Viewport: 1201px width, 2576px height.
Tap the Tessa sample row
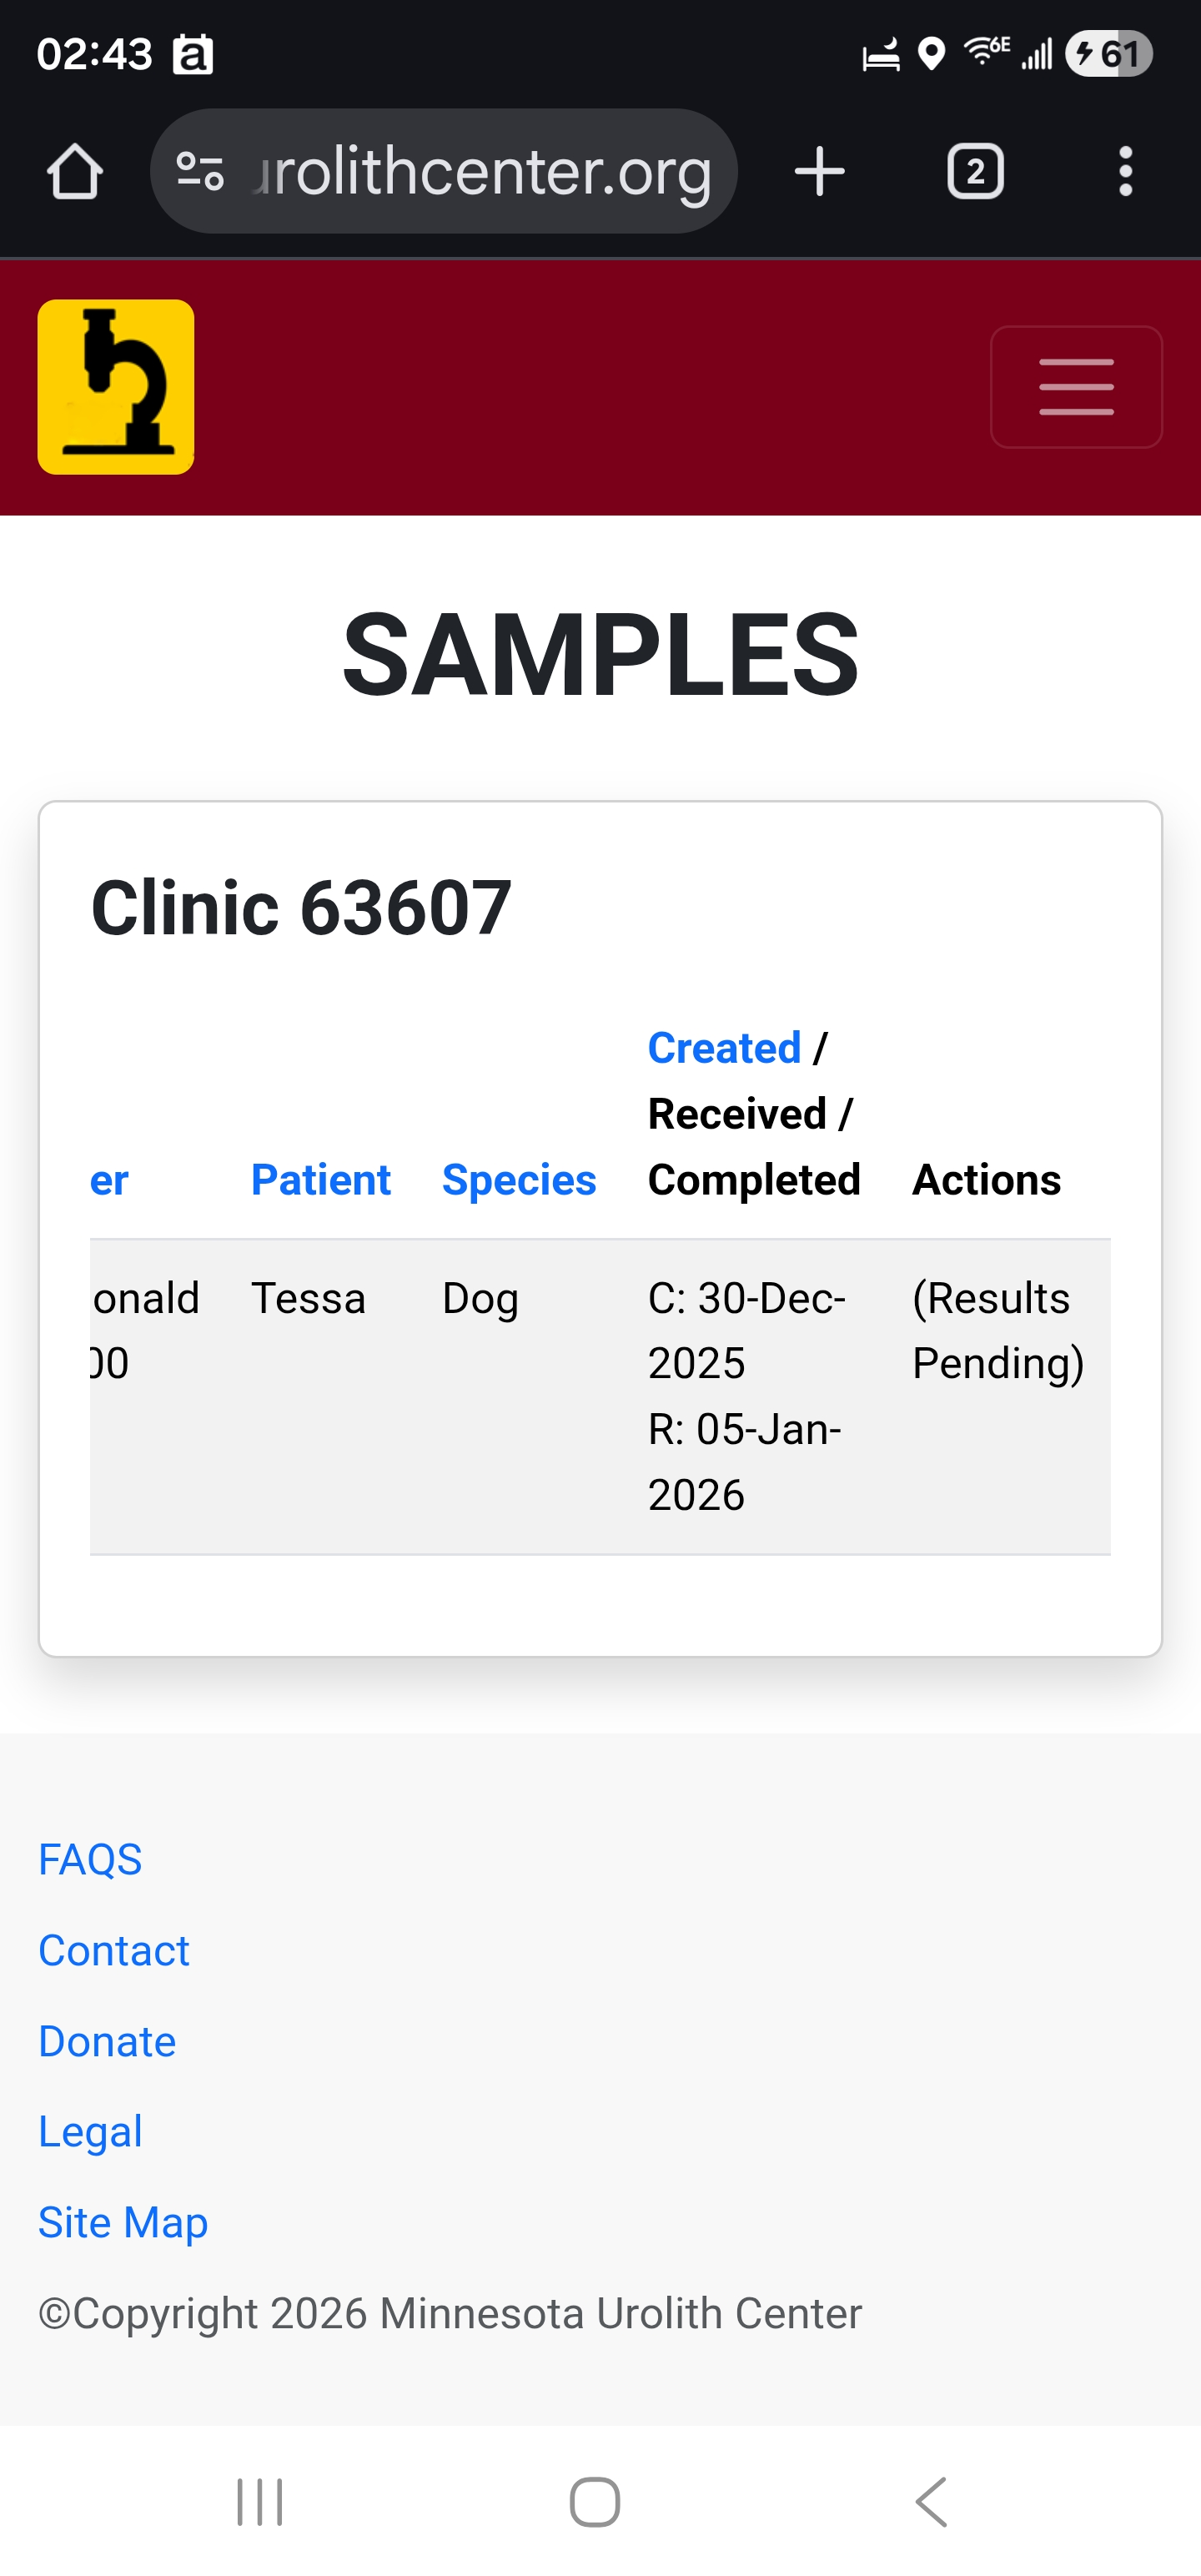(308, 1298)
